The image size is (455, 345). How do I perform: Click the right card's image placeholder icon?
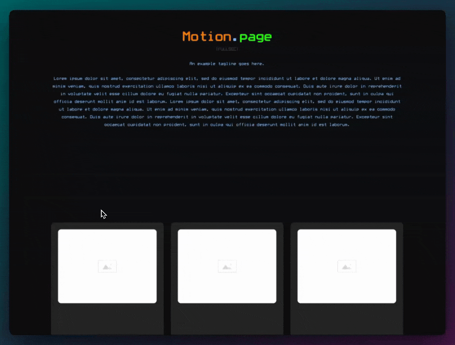click(347, 266)
